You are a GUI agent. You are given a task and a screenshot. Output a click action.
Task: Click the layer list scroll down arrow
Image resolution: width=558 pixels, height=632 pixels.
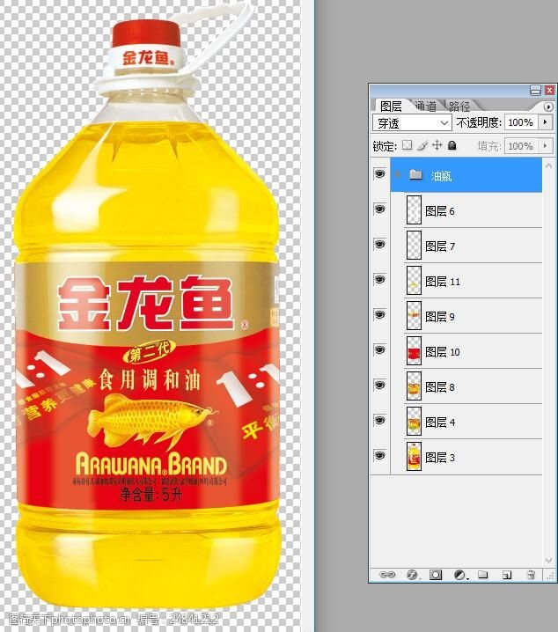[548, 560]
